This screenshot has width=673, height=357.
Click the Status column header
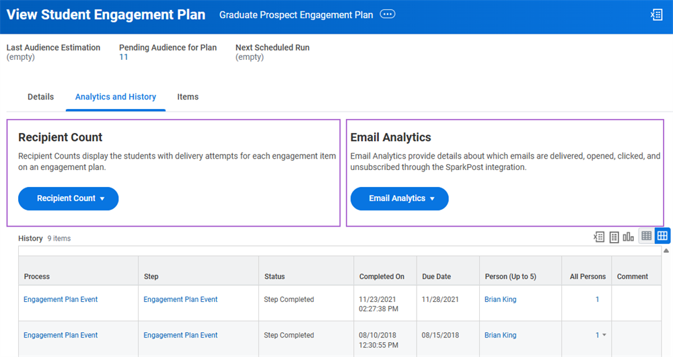(x=306, y=271)
